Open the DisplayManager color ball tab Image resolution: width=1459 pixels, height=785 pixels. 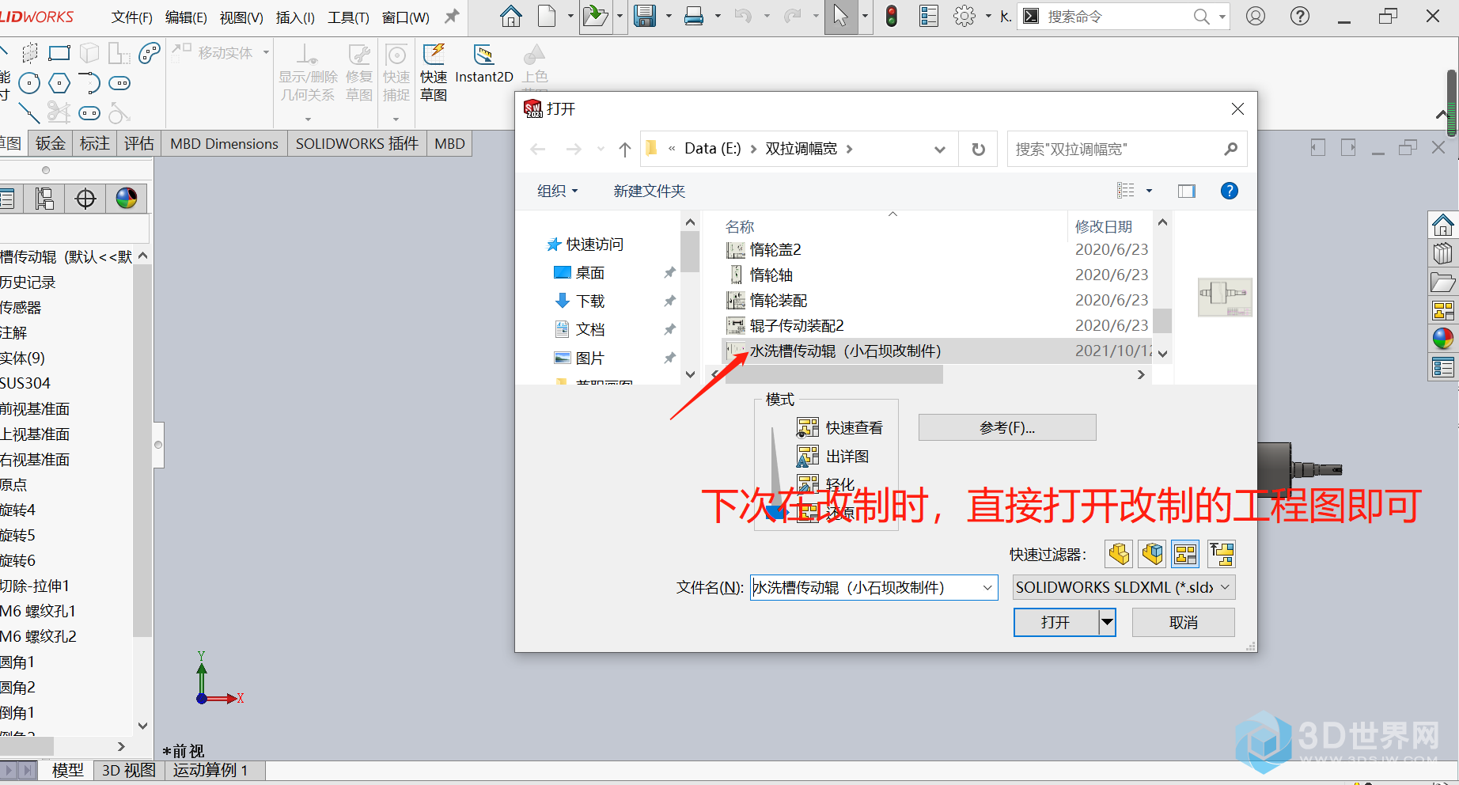127,199
